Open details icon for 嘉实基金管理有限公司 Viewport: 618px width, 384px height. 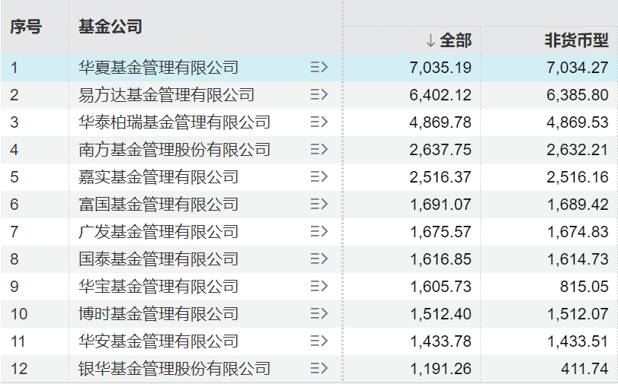(319, 176)
